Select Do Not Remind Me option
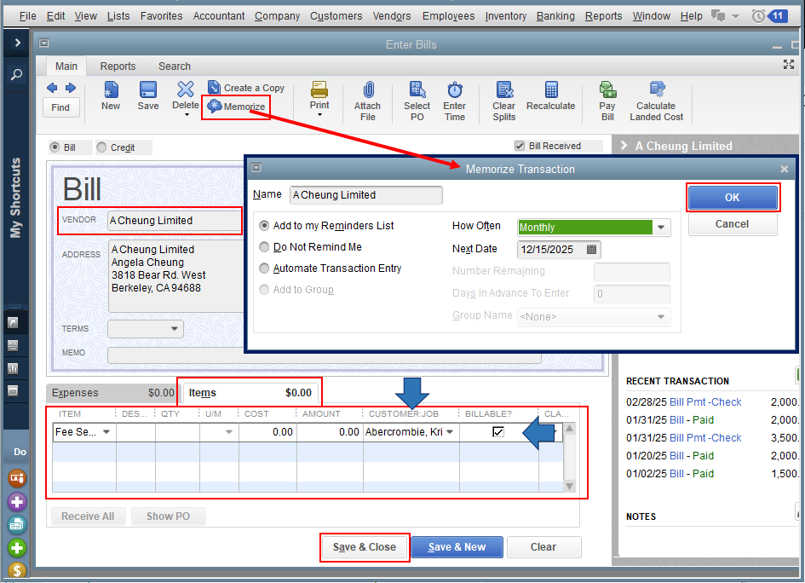Viewport: 805px width, 583px height. pos(264,247)
